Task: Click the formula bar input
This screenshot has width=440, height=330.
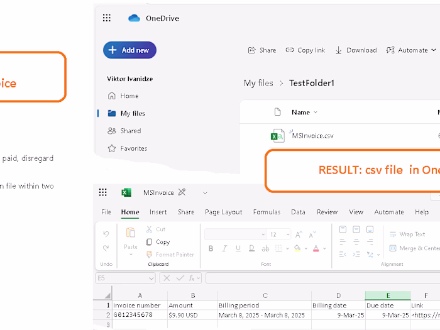Action: pyautogui.click(x=322, y=278)
